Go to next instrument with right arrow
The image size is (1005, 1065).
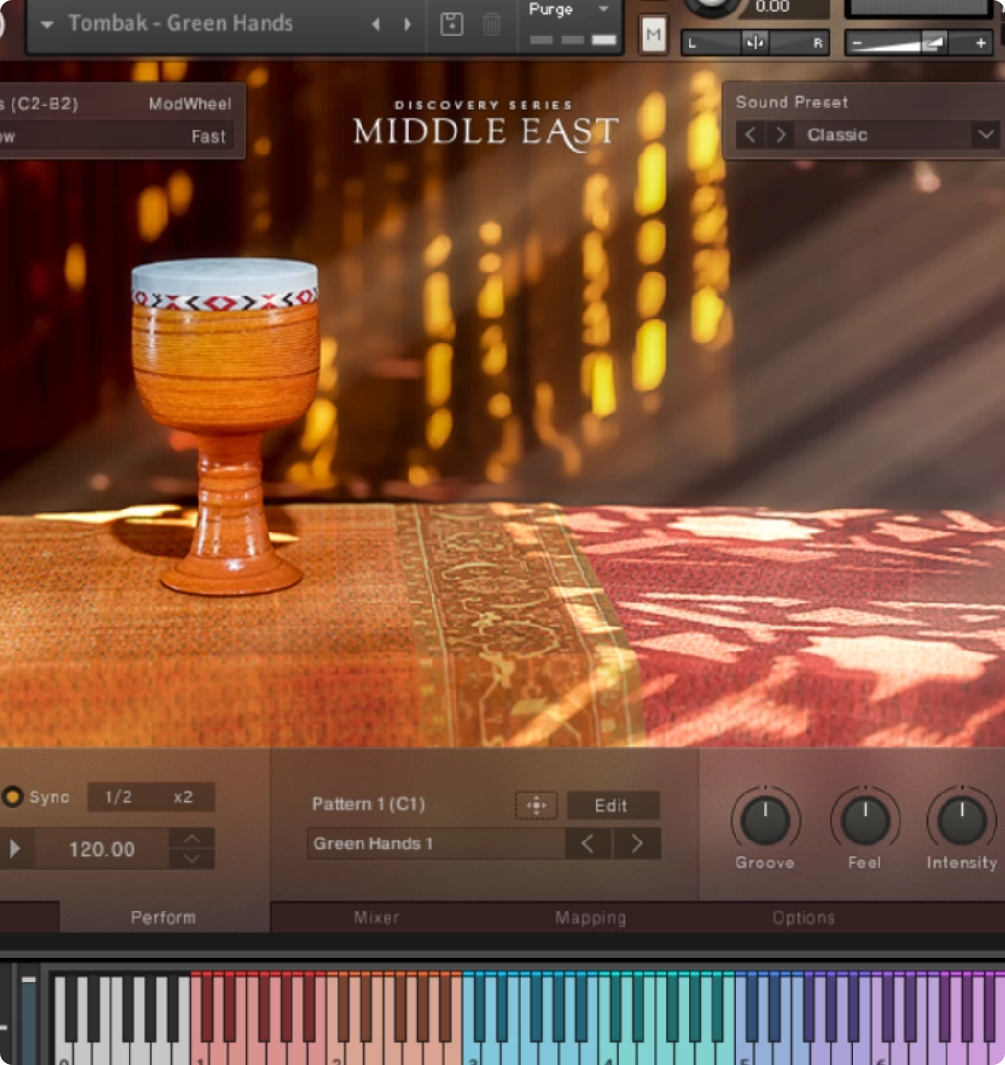click(408, 24)
